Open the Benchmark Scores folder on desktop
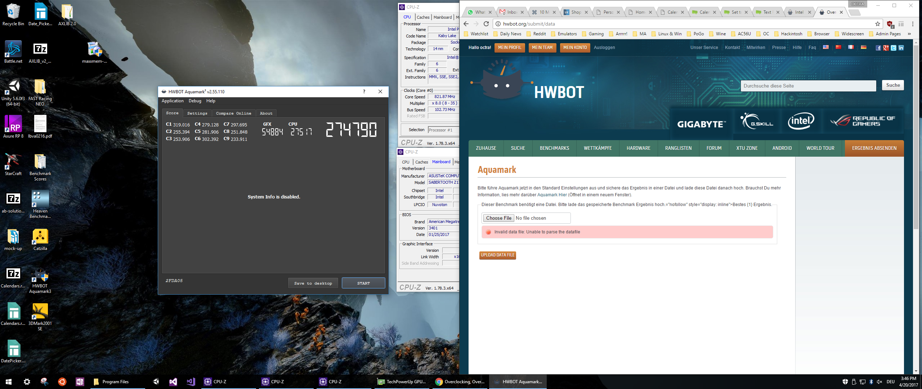The height and width of the screenshot is (389, 922). [40, 167]
